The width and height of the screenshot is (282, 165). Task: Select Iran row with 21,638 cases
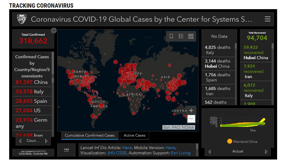point(32,134)
